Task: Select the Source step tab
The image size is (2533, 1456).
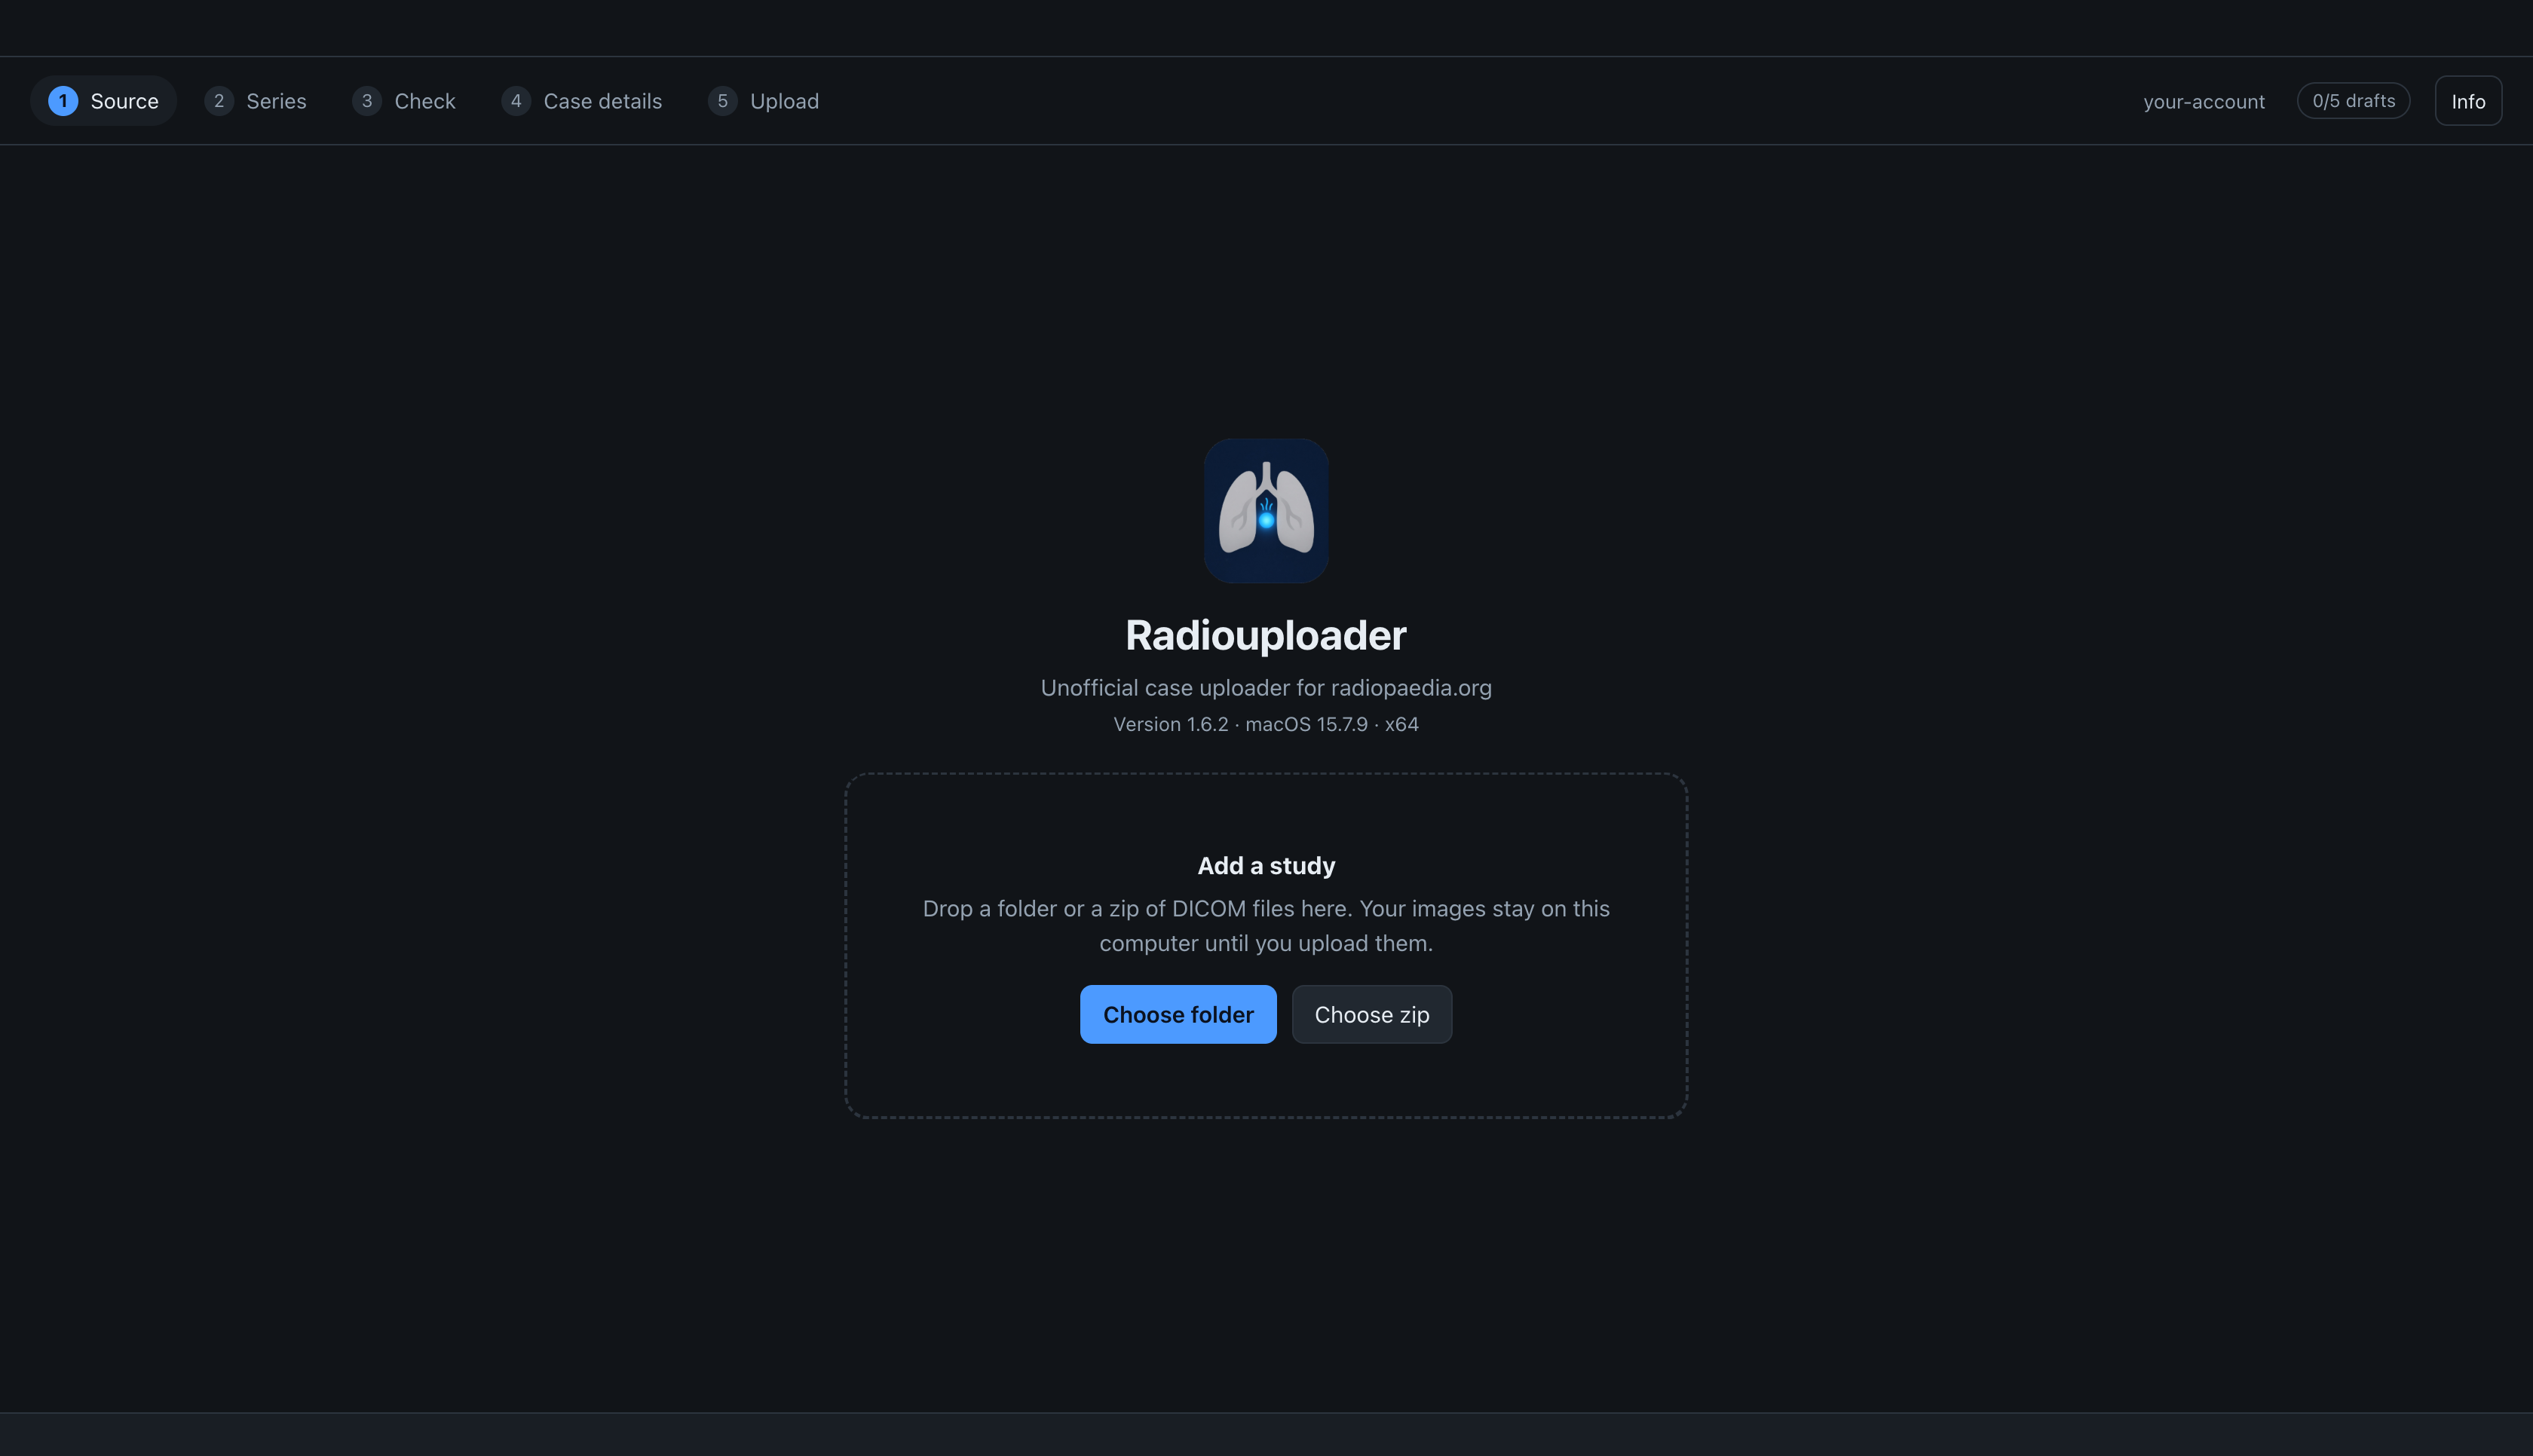Action: tap(103, 101)
